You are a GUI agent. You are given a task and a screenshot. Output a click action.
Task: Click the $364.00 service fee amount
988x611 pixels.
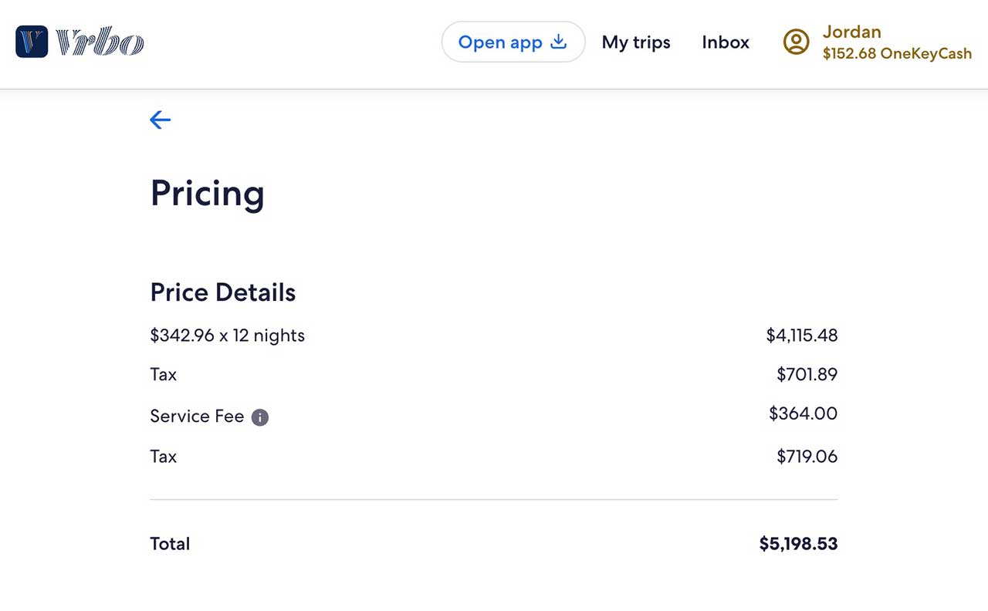coord(803,414)
